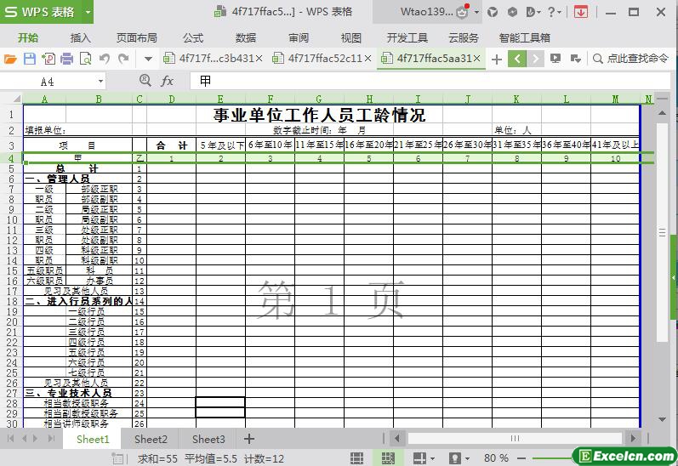This screenshot has height=466, width=678.
Task: Click the zoom out minus button
Action: point(521,458)
